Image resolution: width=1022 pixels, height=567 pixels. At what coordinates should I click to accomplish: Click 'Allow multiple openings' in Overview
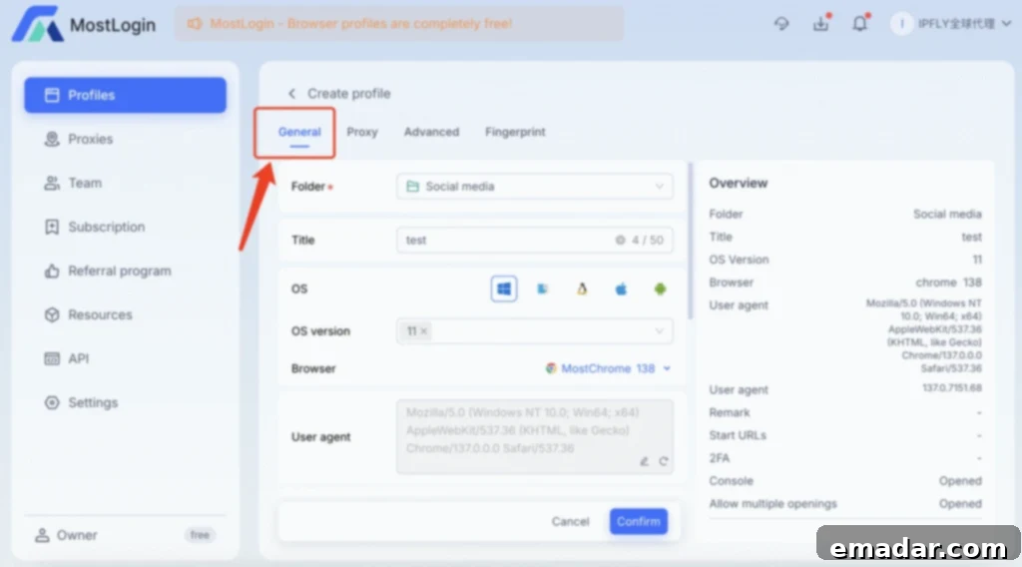772,504
